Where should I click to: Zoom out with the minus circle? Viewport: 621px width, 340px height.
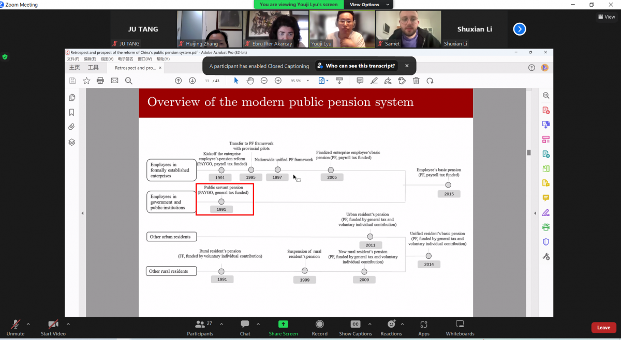click(264, 81)
